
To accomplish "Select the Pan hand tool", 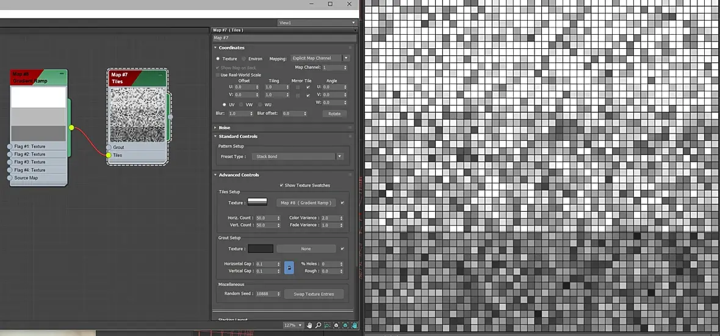I will (x=309, y=325).
